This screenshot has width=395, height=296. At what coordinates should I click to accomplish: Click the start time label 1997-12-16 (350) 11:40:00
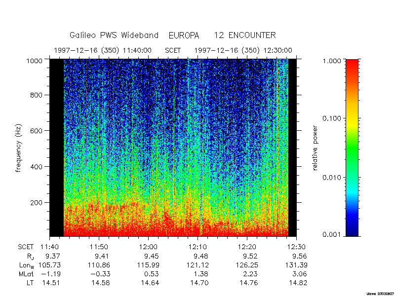[x=103, y=51]
